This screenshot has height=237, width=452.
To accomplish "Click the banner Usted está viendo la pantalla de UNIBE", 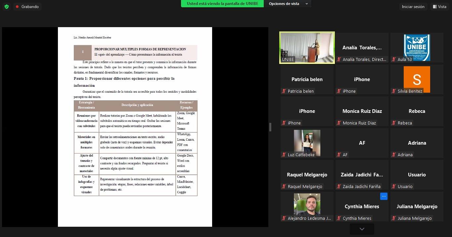I will (222, 4).
